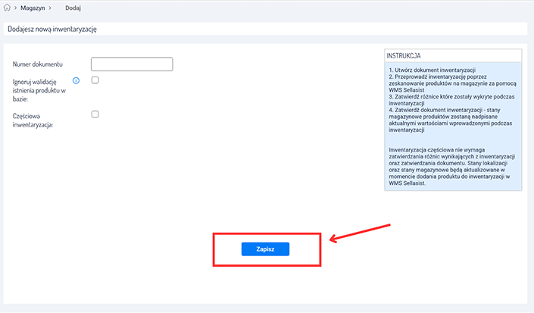Click the home icon in breadcrumb
534x313 pixels.
[8, 8]
